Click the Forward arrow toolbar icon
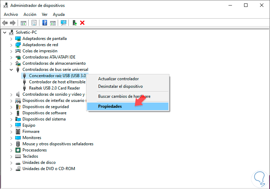The image size is (270, 189). pyautogui.click(x=13, y=23)
